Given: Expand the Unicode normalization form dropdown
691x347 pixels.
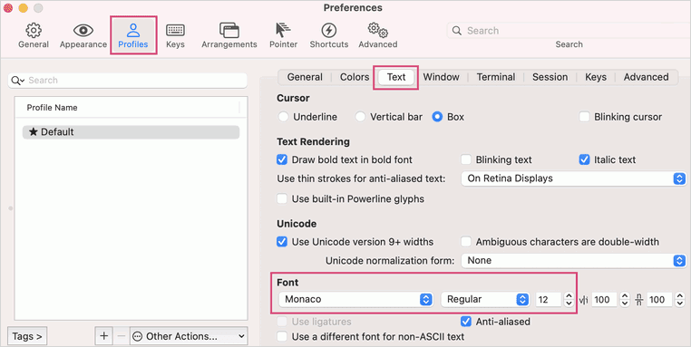Looking at the screenshot, I should [x=574, y=260].
